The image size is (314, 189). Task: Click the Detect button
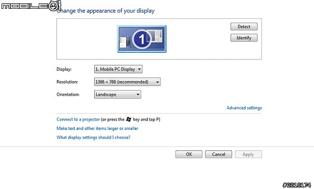[x=244, y=26]
